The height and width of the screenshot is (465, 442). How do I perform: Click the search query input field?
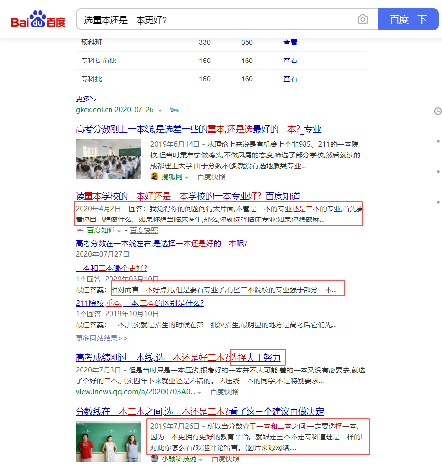pyautogui.click(x=216, y=20)
